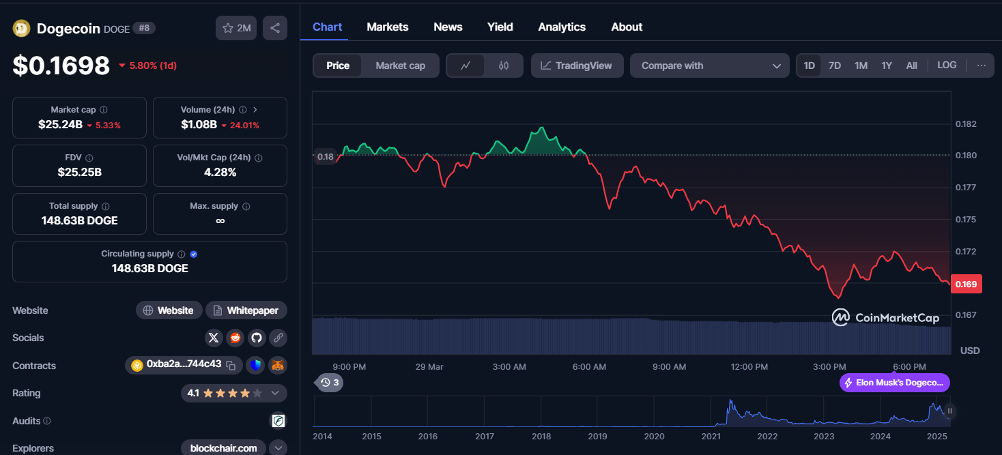The width and height of the screenshot is (1002, 455).
Task: Open the About tab
Action: 627,27
